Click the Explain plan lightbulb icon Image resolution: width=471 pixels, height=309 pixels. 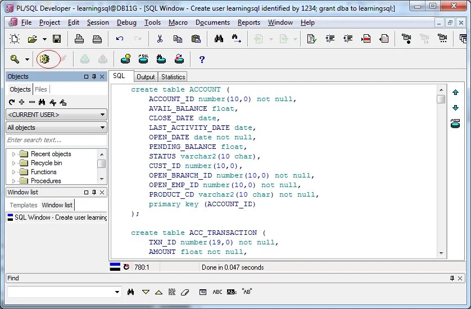pyautogui.click(x=125, y=59)
